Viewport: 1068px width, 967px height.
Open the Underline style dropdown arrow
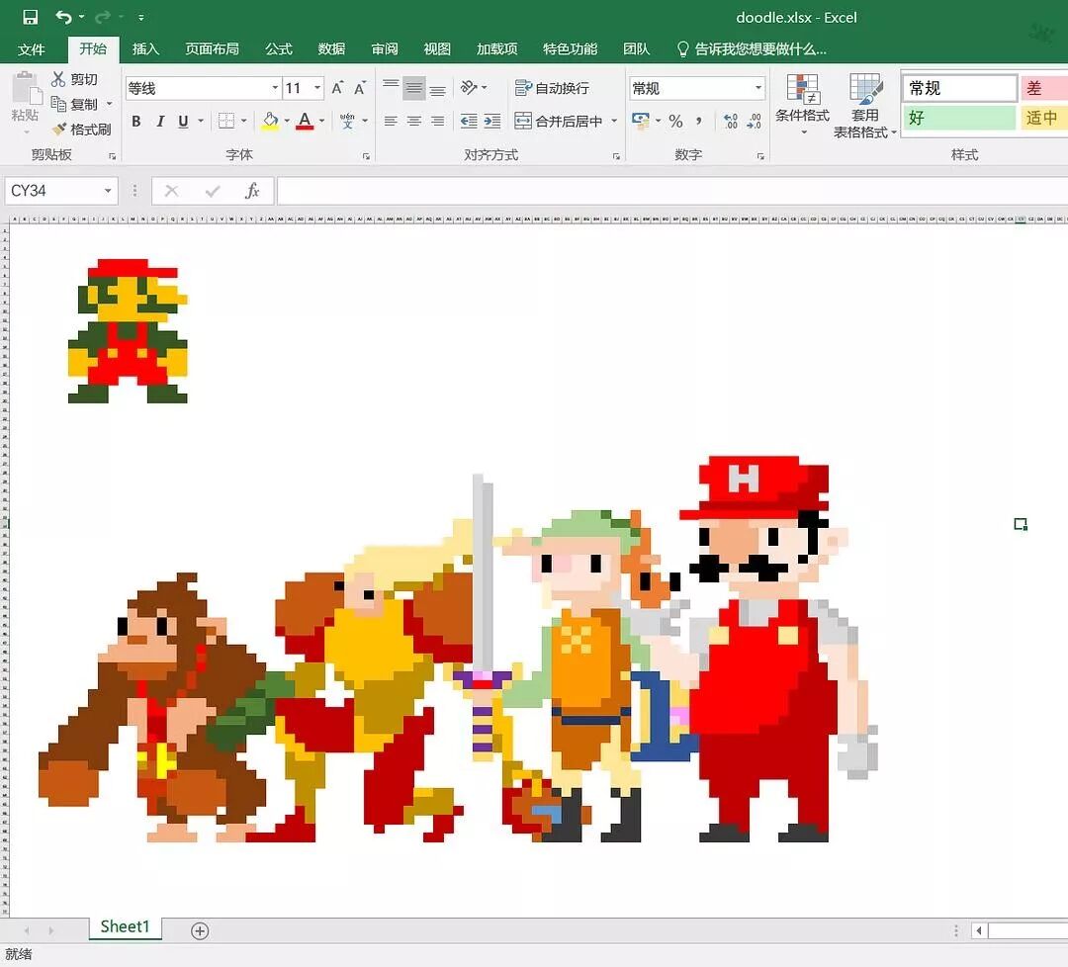click(201, 122)
